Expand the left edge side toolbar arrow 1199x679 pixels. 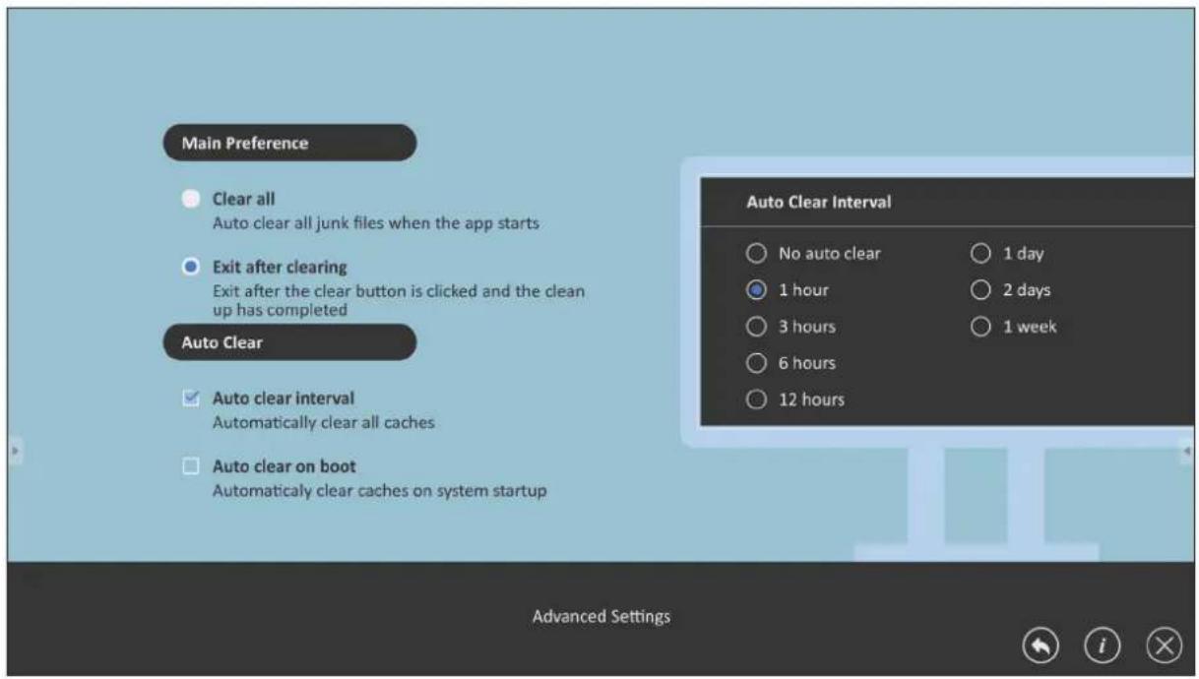(14, 451)
